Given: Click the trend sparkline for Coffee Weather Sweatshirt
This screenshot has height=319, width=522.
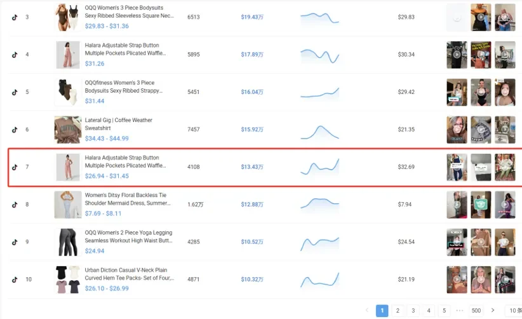Looking at the screenshot, I should pyautogui.click(x=319, y=132).
